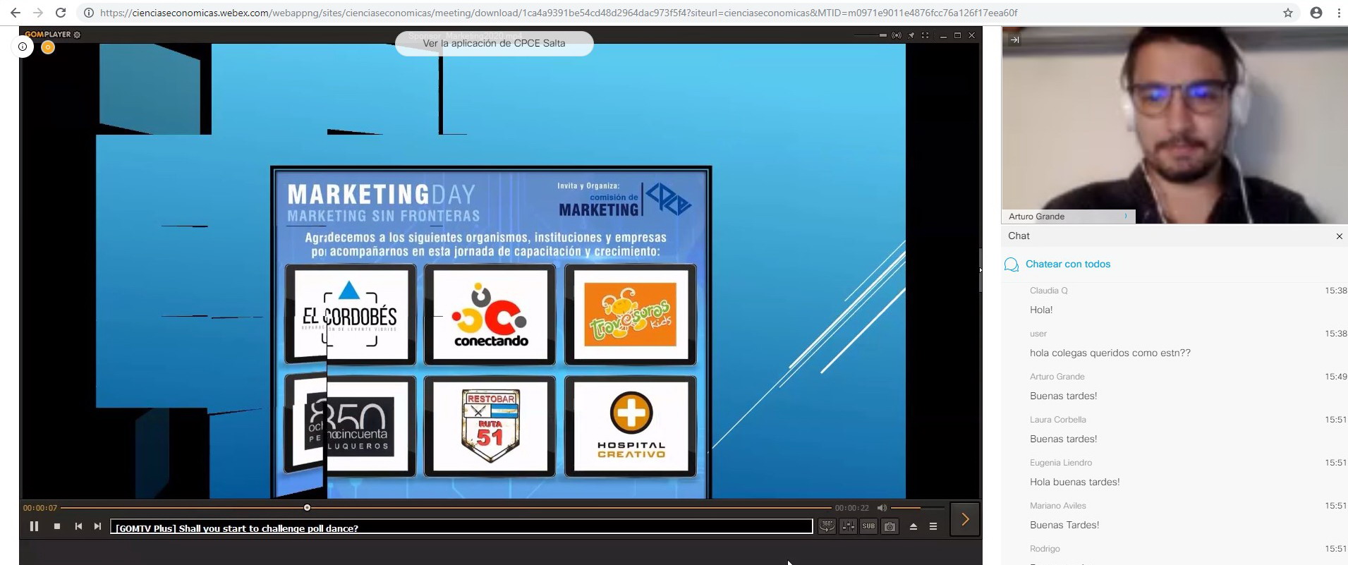Click the El Cordobés sponsor logo
The width and height of the screenshot is (1348, 565).
pyautogui.click(x=351, y=315)
